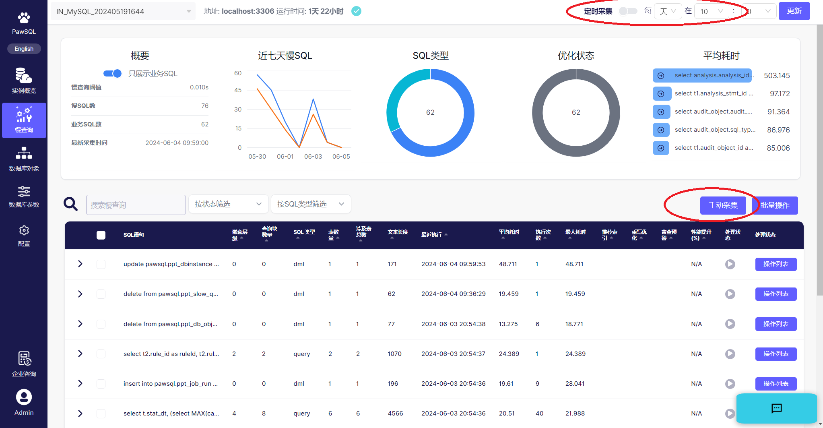The image size is (823, 428).
Task: Switch language to English
Action: [x=24, y=49]
